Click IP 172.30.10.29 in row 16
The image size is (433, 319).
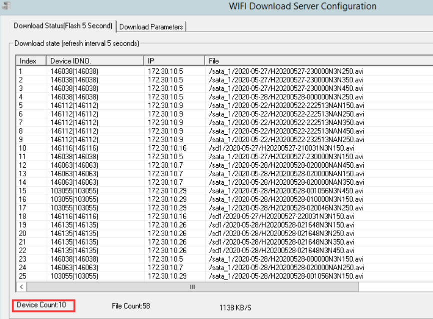point(167,200)
